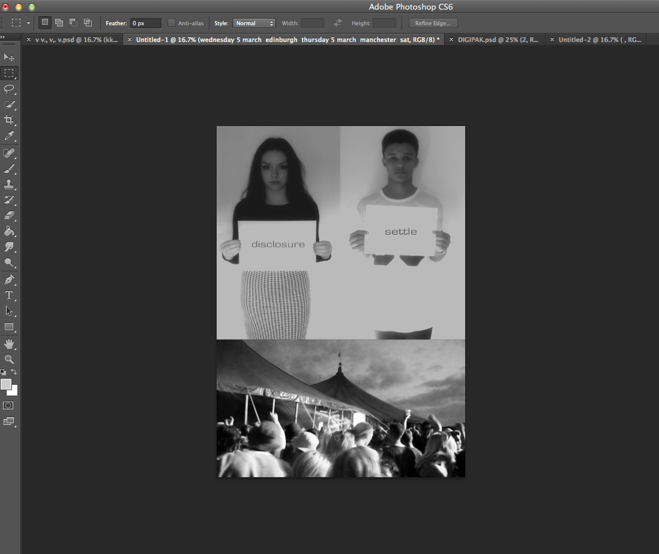
Task: Select the Pen tool
Action: pos(9,280)
